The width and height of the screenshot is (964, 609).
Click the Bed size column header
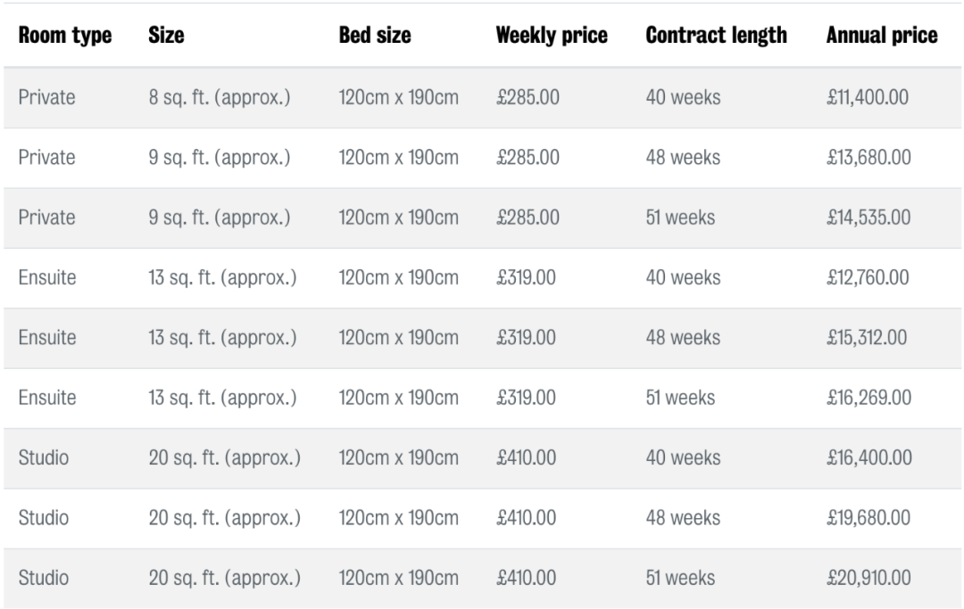click(375, 37)
